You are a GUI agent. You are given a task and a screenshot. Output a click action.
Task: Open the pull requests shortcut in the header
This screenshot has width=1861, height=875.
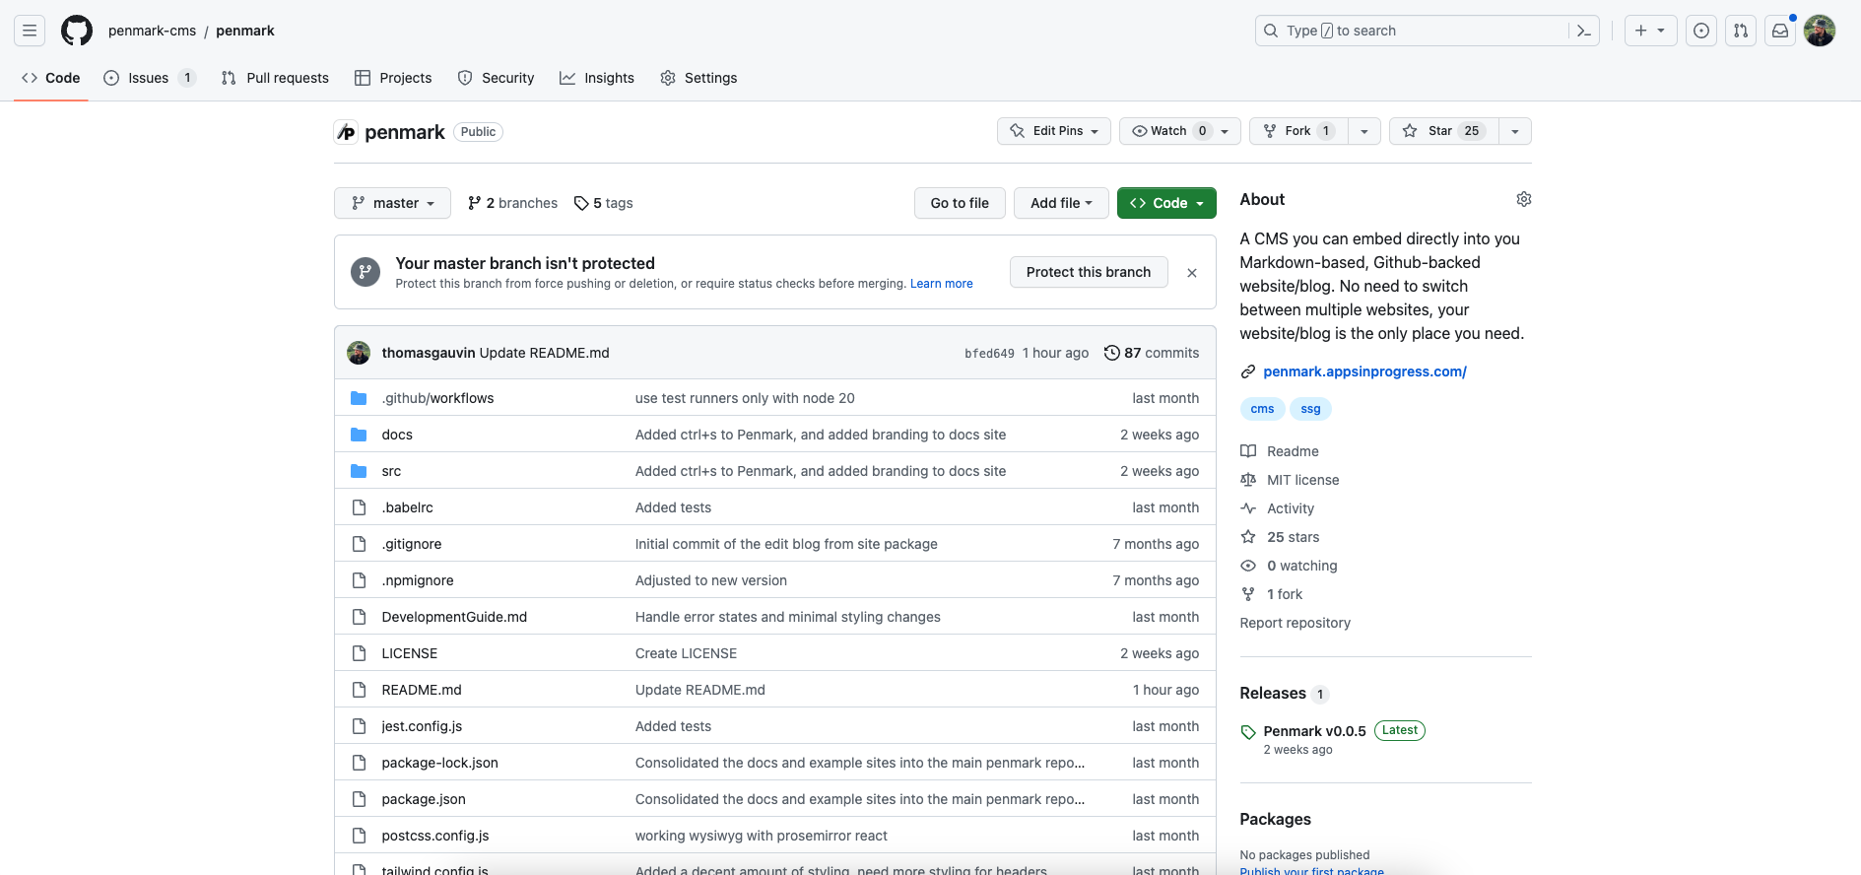pos(1741,31)
